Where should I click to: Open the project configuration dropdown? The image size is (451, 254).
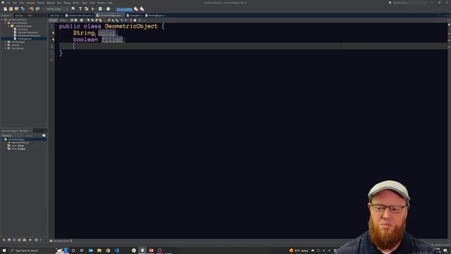(56, 9)
